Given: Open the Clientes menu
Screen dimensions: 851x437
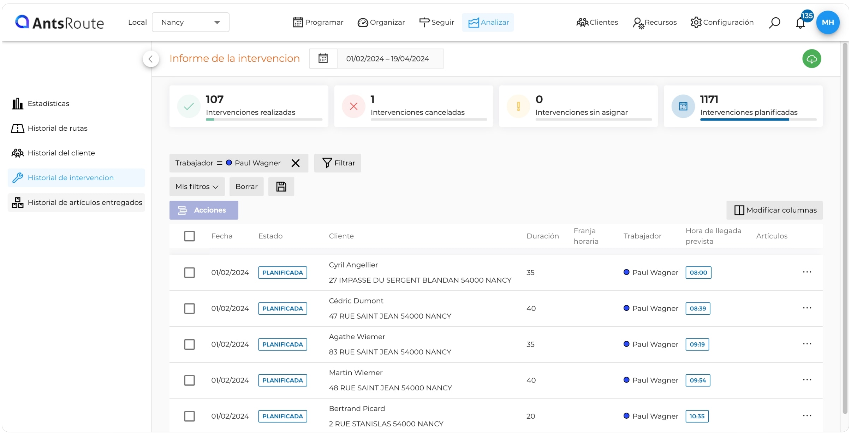Looking at the screenshot, I should (597, 22).
